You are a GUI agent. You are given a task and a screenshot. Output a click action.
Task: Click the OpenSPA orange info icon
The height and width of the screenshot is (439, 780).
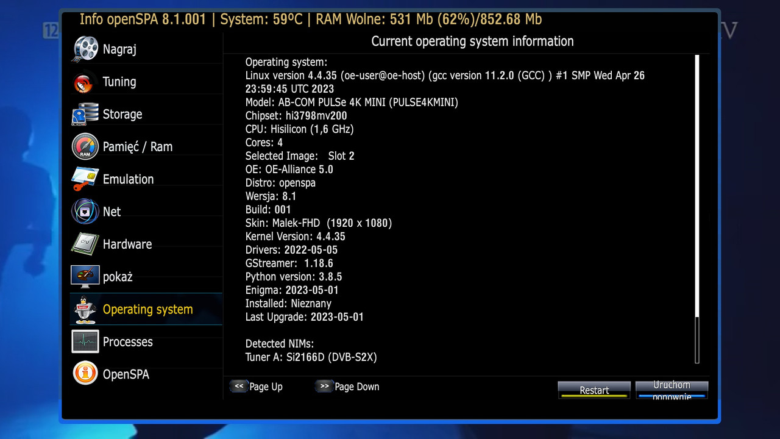click(x=85, y=374)
